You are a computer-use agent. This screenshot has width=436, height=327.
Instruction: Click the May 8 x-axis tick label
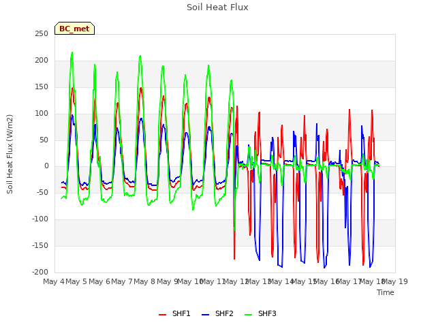[x=144, y=281]
